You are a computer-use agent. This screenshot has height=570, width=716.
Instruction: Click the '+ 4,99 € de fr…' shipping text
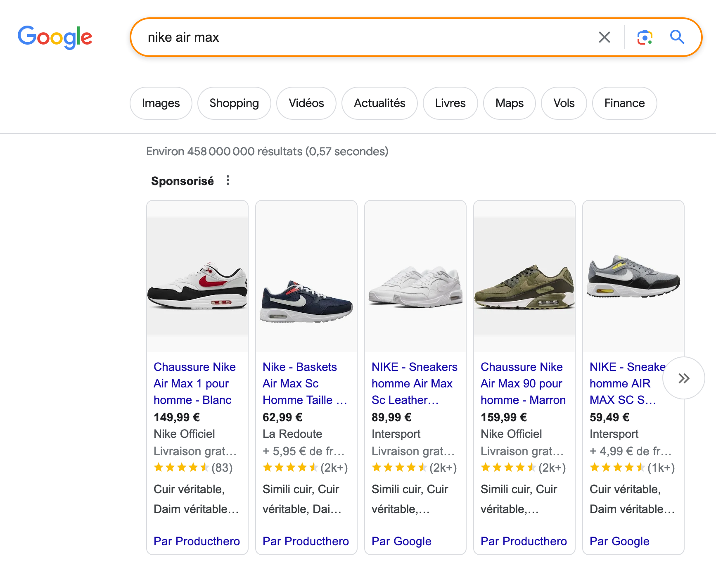click(631, 451)
